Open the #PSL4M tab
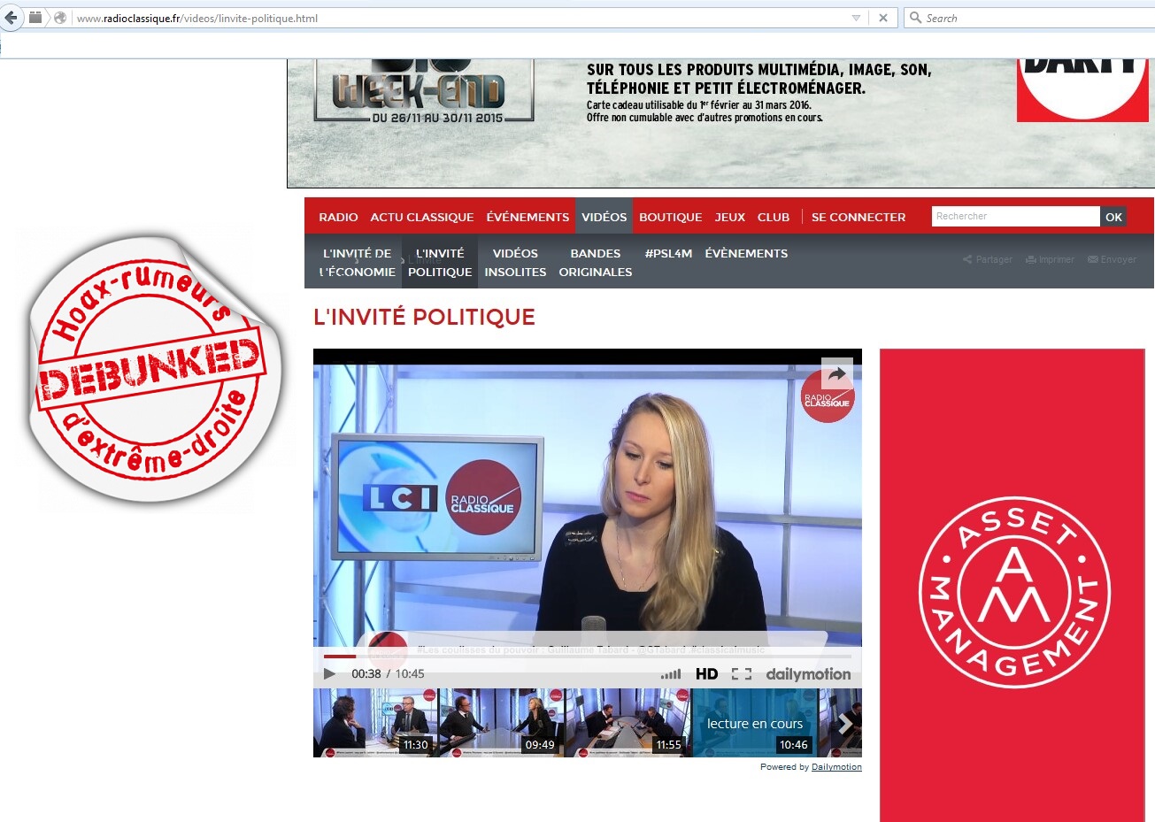Image resolution: width=1155 pixels, height=822 pixels. coord(668,253)
